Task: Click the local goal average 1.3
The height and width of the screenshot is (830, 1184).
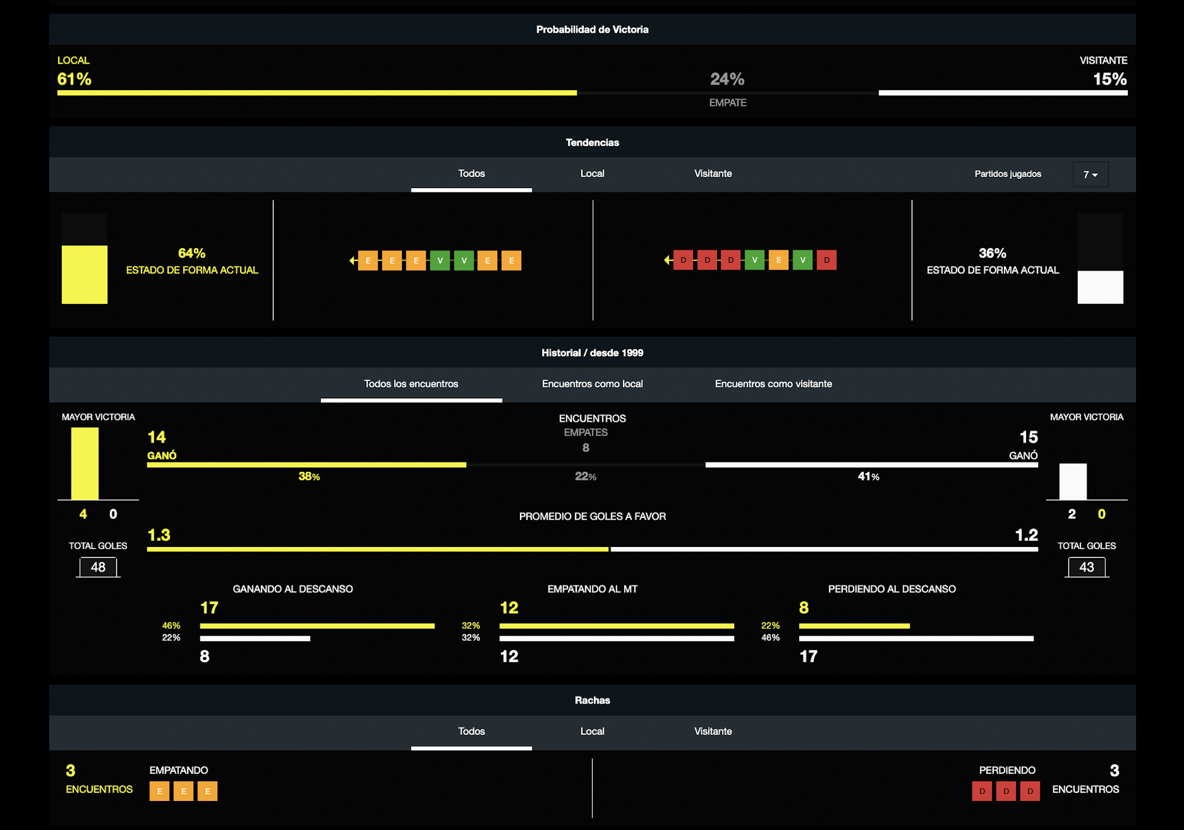Action: pyautogui.click(x=159, y=535)
